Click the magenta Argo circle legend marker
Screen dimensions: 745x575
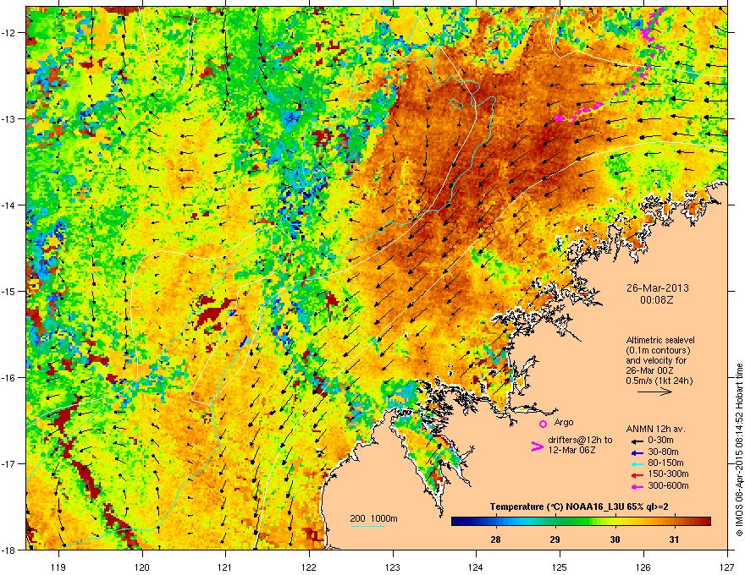tap(543, 424)
